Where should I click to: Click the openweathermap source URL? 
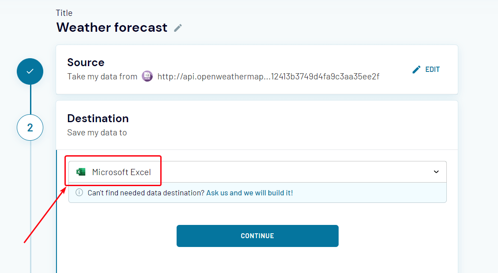pyautogui.click(x=268, y=76)
